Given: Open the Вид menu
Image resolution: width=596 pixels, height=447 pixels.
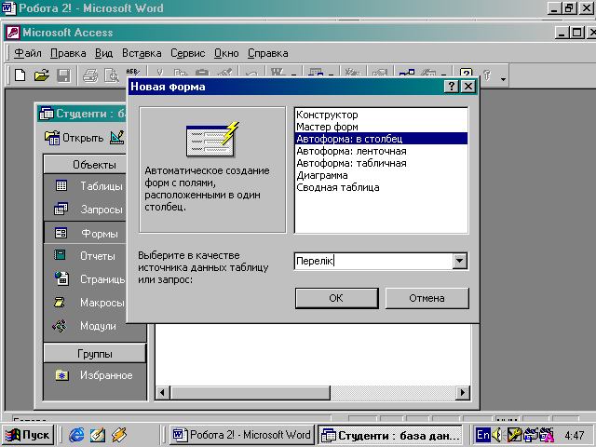Looking at the screenshot, I should 103,53.
